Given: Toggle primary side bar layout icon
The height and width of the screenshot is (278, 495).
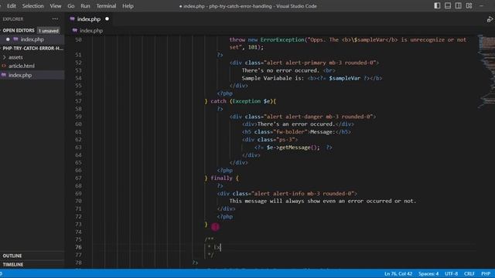Looking at the screenshot, I should [x=437, y=5].
